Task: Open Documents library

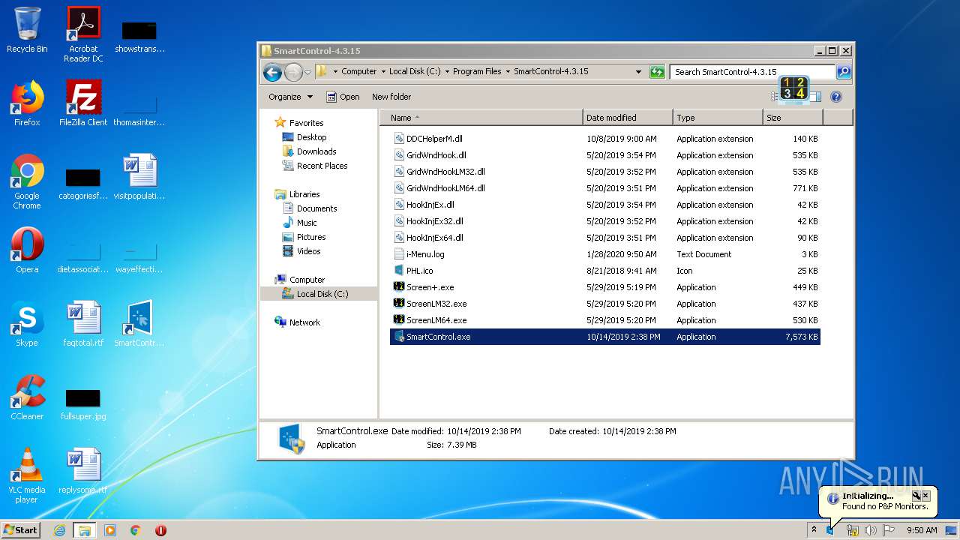Action: coord(310,208)
